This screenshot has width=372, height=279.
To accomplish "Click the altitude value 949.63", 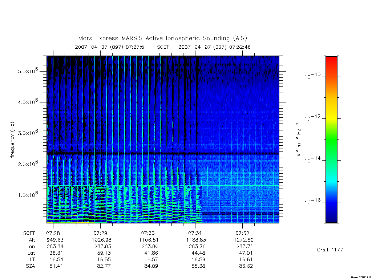I will [x=55, y=240].
